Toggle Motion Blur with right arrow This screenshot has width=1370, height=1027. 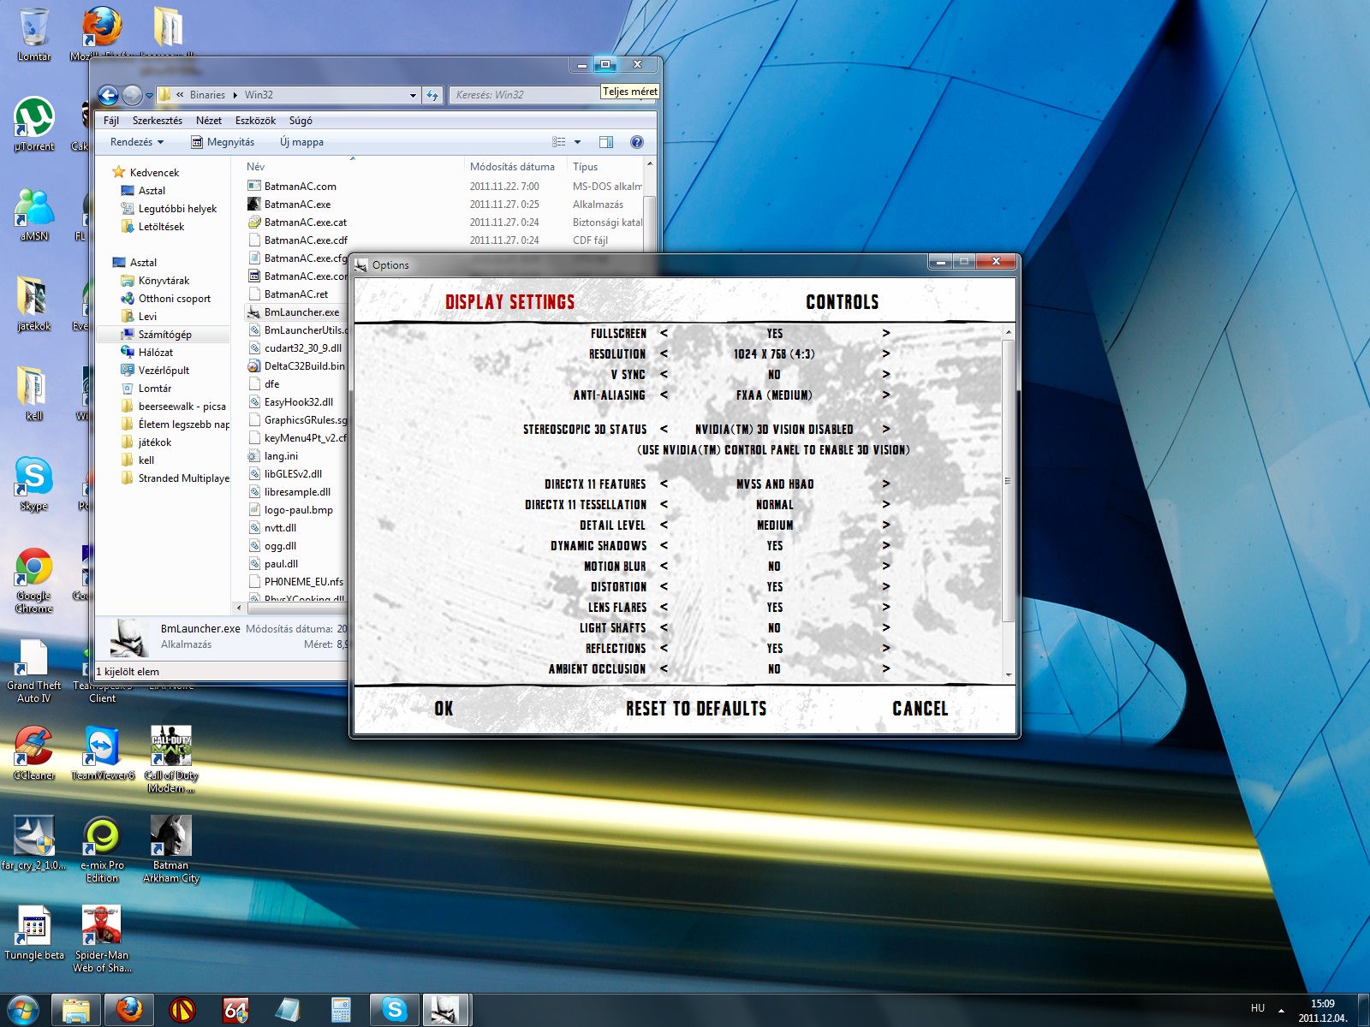(x=886, y=567)
